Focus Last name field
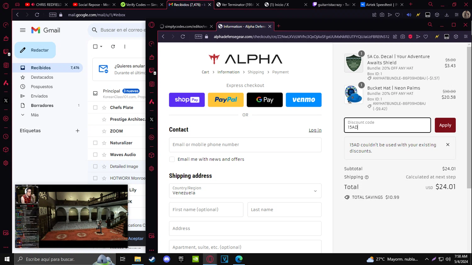 [284, 209]
